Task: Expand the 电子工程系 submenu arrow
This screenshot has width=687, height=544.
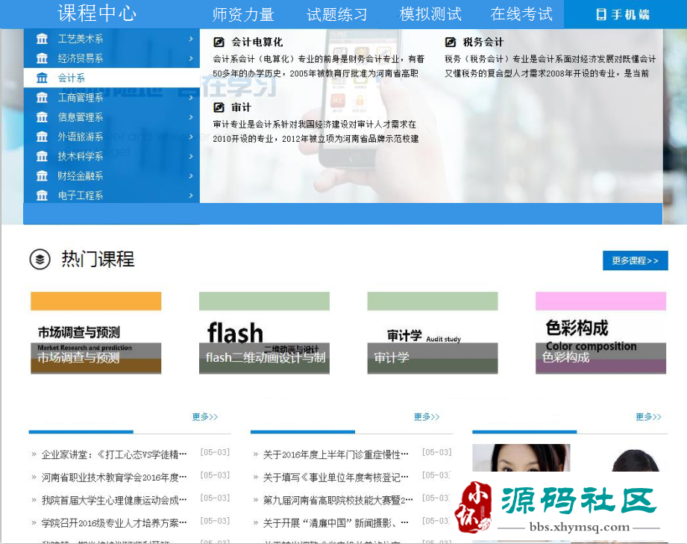Action: [191, 195]
